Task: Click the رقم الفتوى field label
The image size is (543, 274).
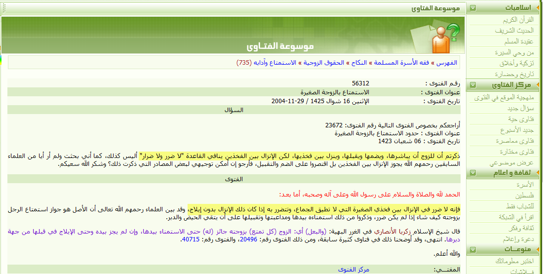Action: pos(443,83)
